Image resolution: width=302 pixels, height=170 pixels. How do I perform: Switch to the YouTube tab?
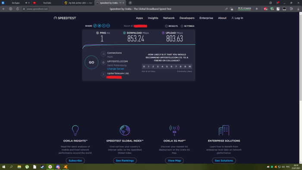pyautogui.click(x=47, y=3)
